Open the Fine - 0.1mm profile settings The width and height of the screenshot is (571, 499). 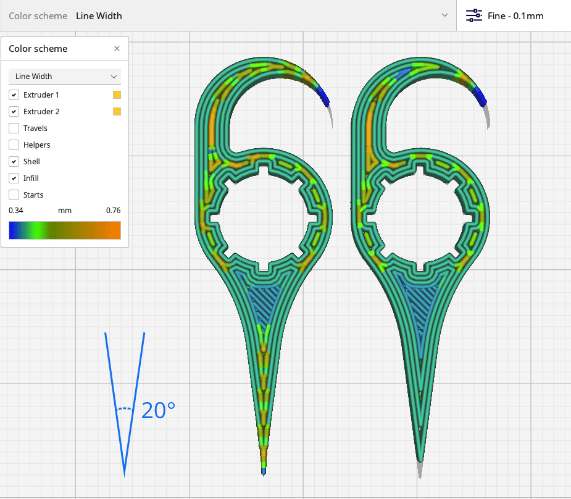pyautogui.click(x=515, y=16)
